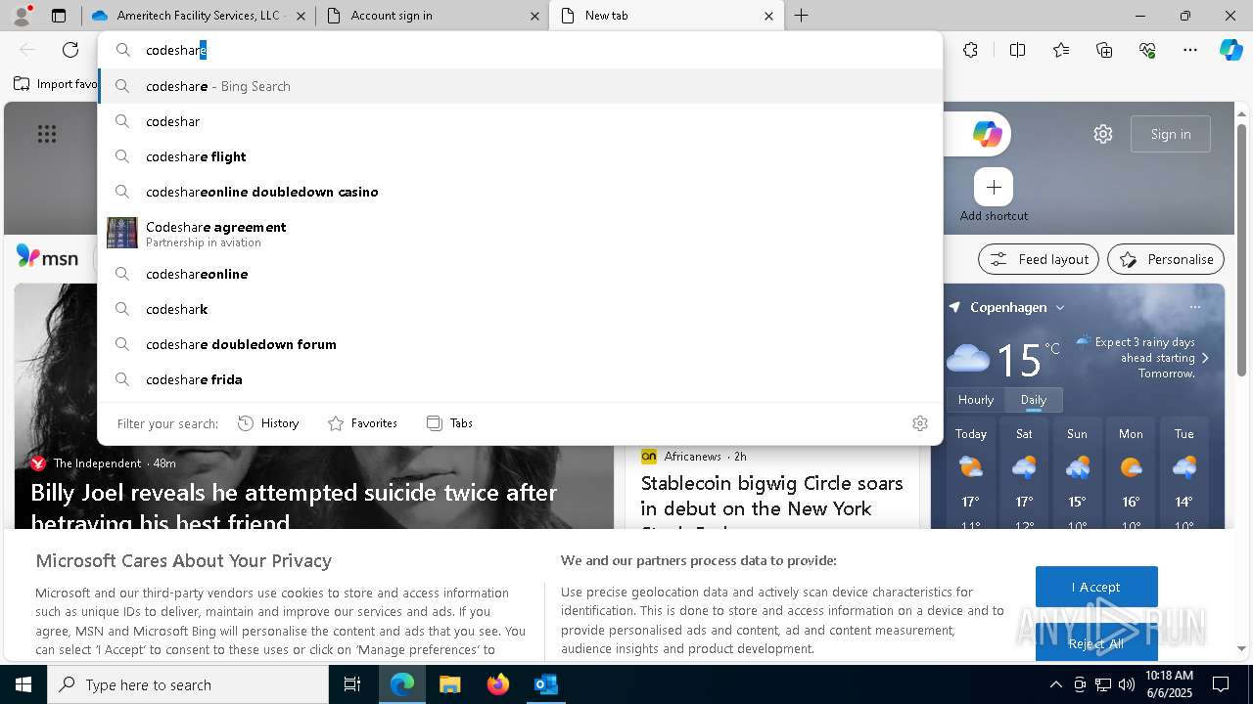Click the Personalise button
The image size is (1253, 704).
click(1166, 259)
